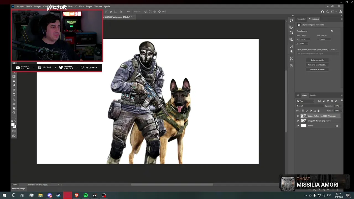The height and width of the screenshot is (199, 354).
Task: Click the options bar three-dots more button
Action: (x=129, y=12)
